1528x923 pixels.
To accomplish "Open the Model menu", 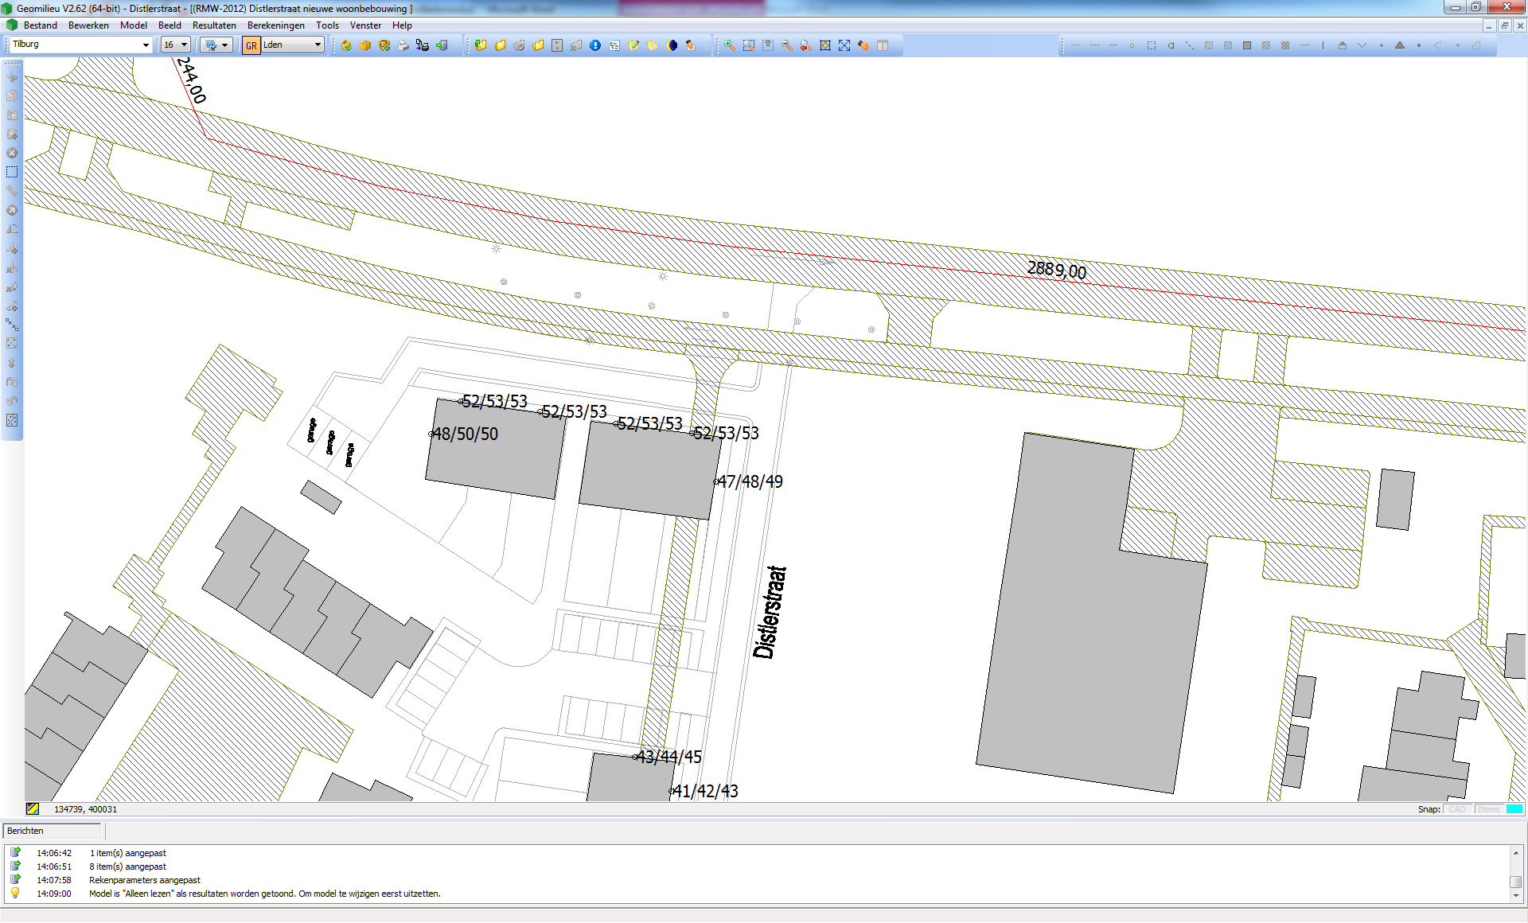I will pyautogui.click(x=134, y=25).
